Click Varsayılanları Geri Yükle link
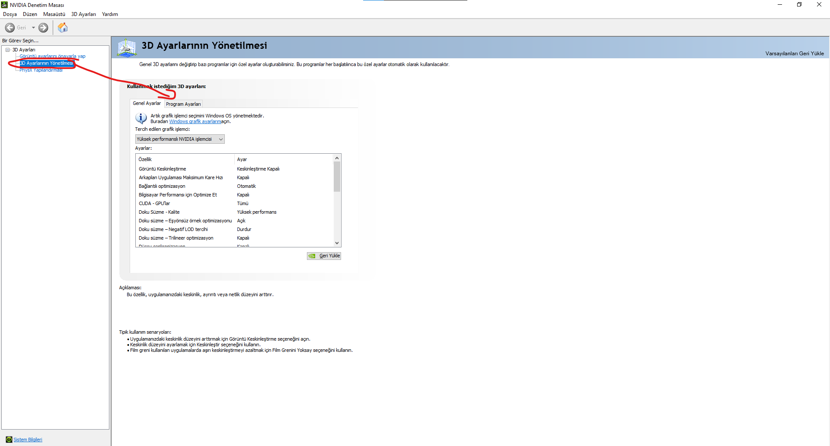This screenshot has width=830, height=446. click(x=795, y=54)
